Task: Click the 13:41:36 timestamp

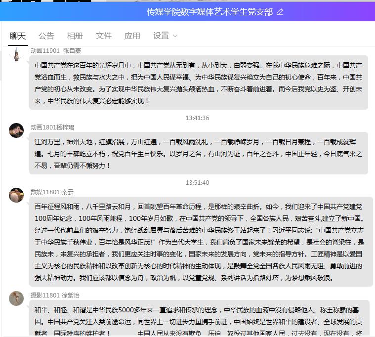Action: [x=197, y=118]
